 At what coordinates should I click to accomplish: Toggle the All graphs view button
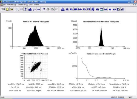coord(97,9)
